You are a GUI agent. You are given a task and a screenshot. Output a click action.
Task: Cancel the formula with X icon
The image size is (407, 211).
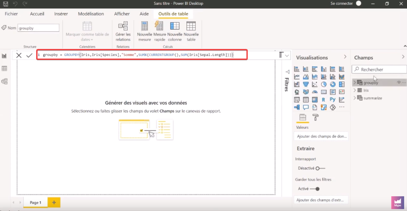[19, 55]
